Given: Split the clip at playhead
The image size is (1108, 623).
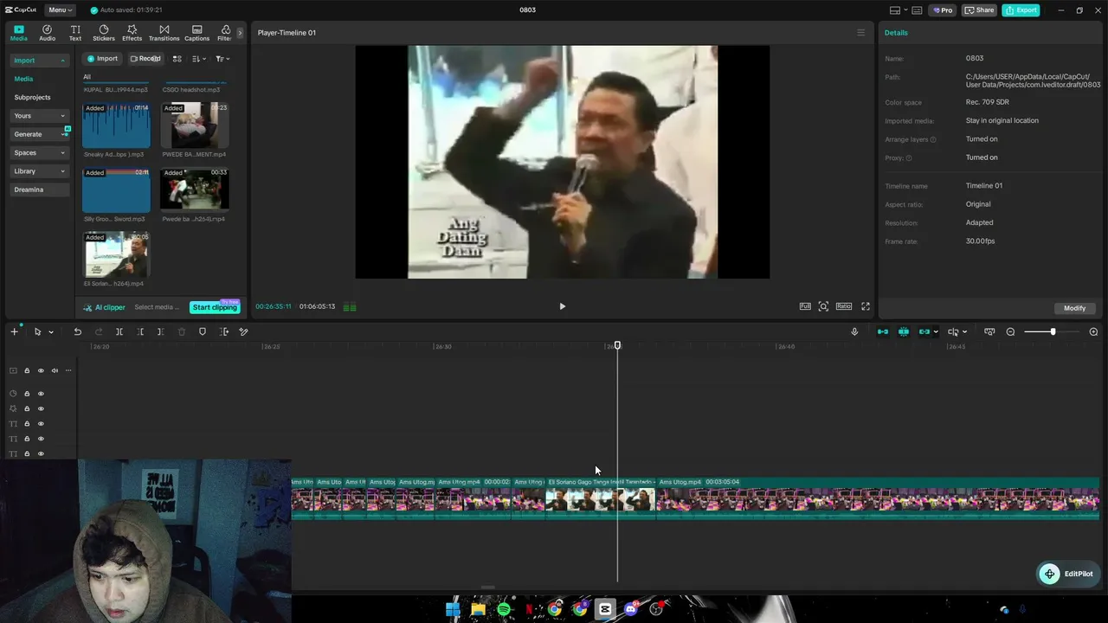Looking at the screenshot, I should (x=119, y=331).
